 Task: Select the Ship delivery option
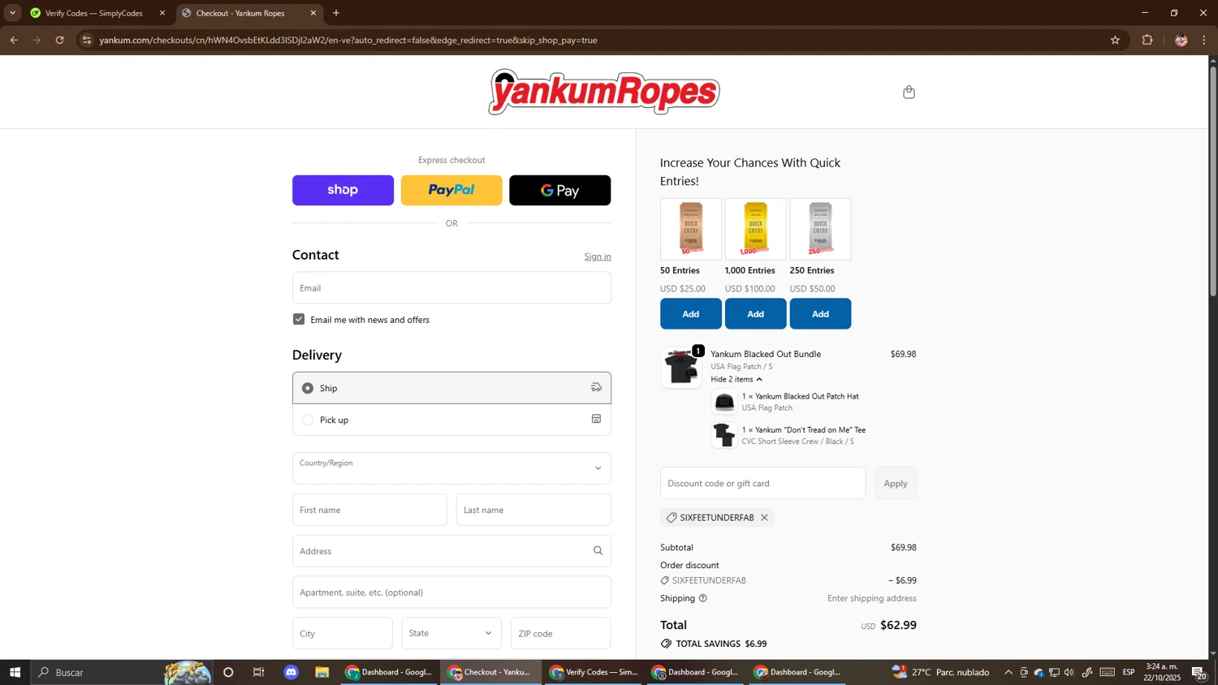451,388
